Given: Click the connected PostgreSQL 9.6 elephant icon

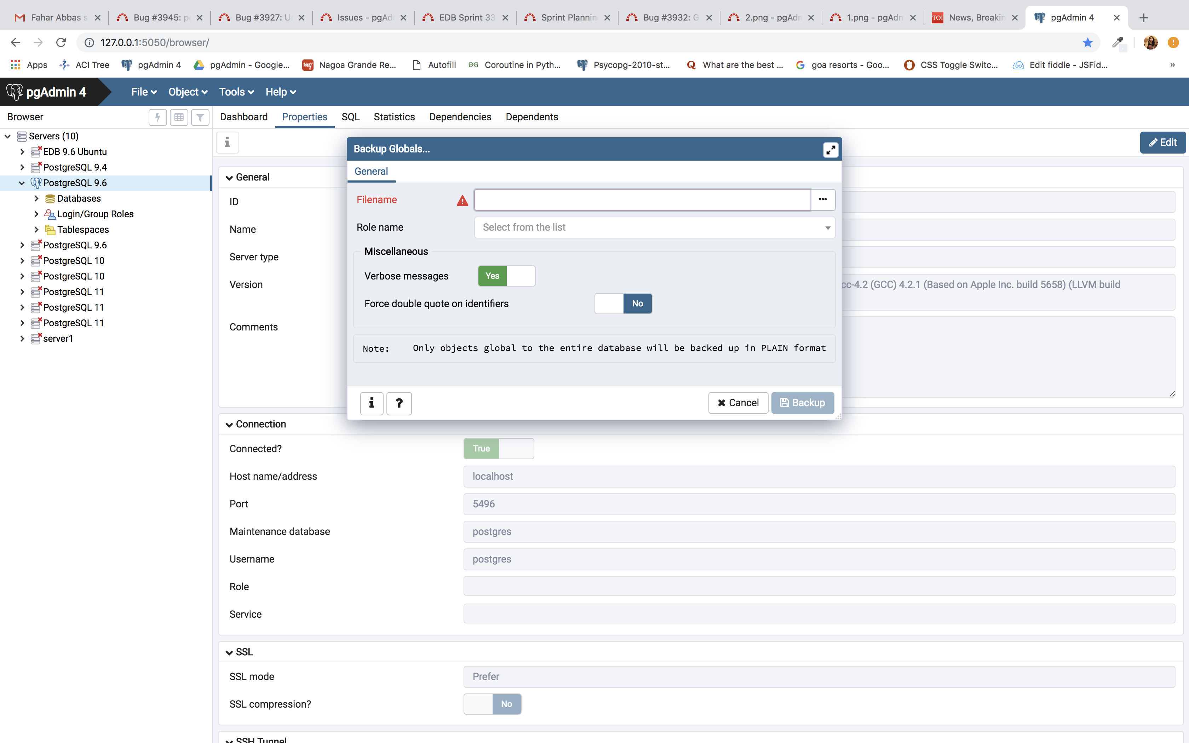Looking at the screenshot, I should (x=36, y=183).
